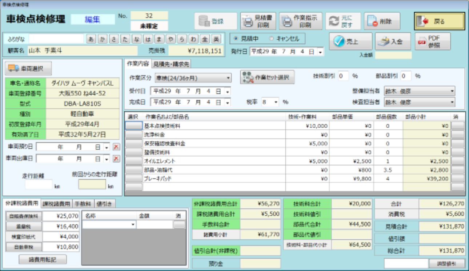
Task: Click the customer name 山本 手棄斗 field
Action: 83,51
